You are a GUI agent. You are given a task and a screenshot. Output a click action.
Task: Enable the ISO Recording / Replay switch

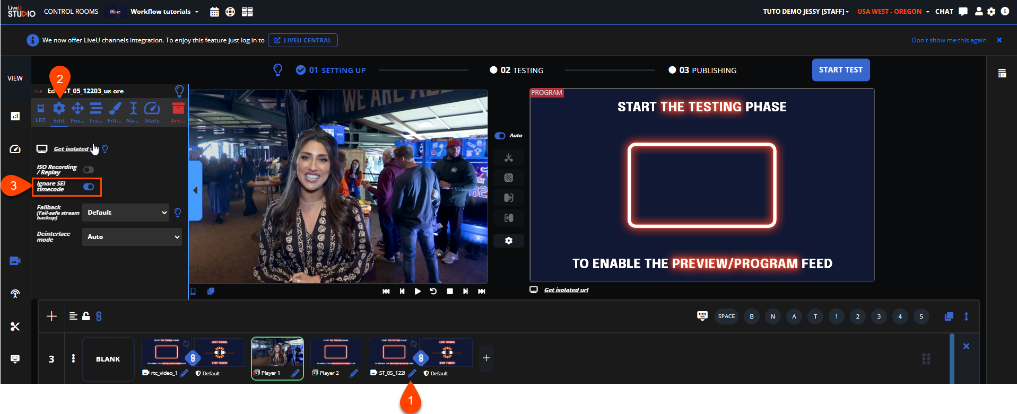click(x=89, y=170)
